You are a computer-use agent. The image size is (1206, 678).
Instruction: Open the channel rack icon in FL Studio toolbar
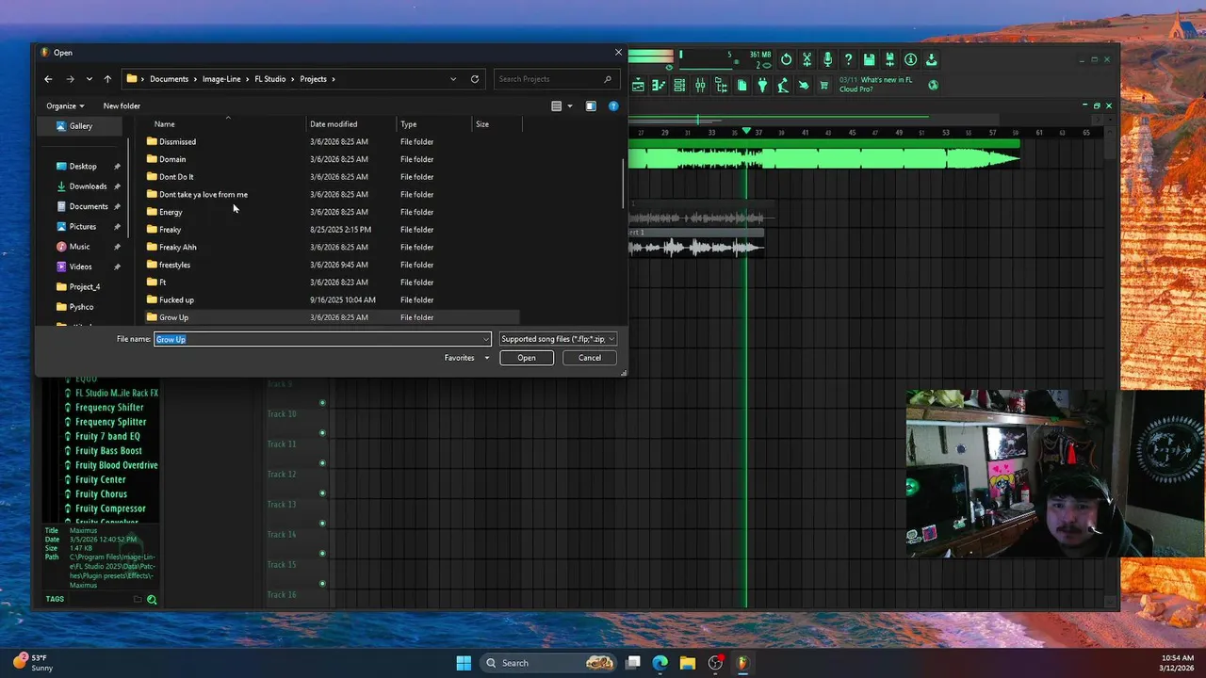coord(679,86)
